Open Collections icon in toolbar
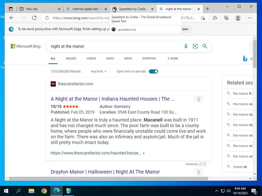 [x=226, y=18]
